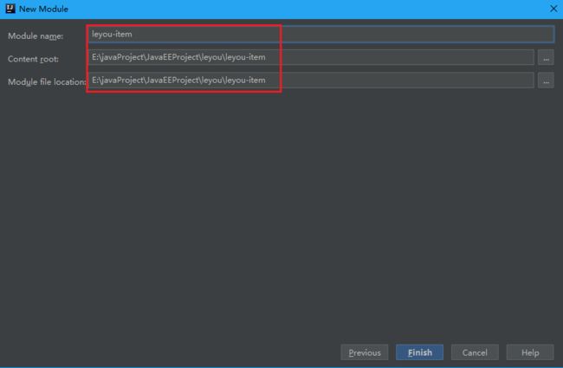Image resolution: width=563 pixels, height=368 pixels.
Task: Click Finish to create the module
Action: click(x=419, y=352)
